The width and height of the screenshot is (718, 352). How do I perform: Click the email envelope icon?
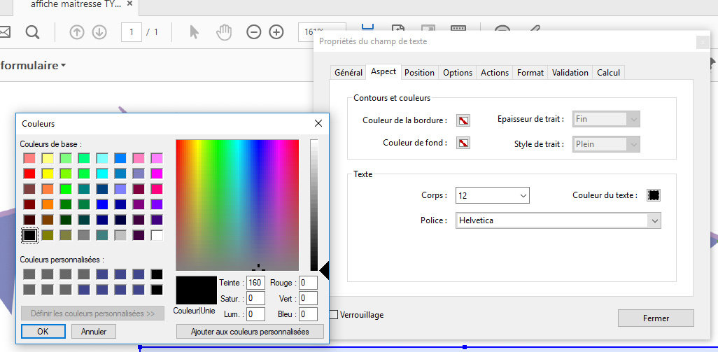3,32
